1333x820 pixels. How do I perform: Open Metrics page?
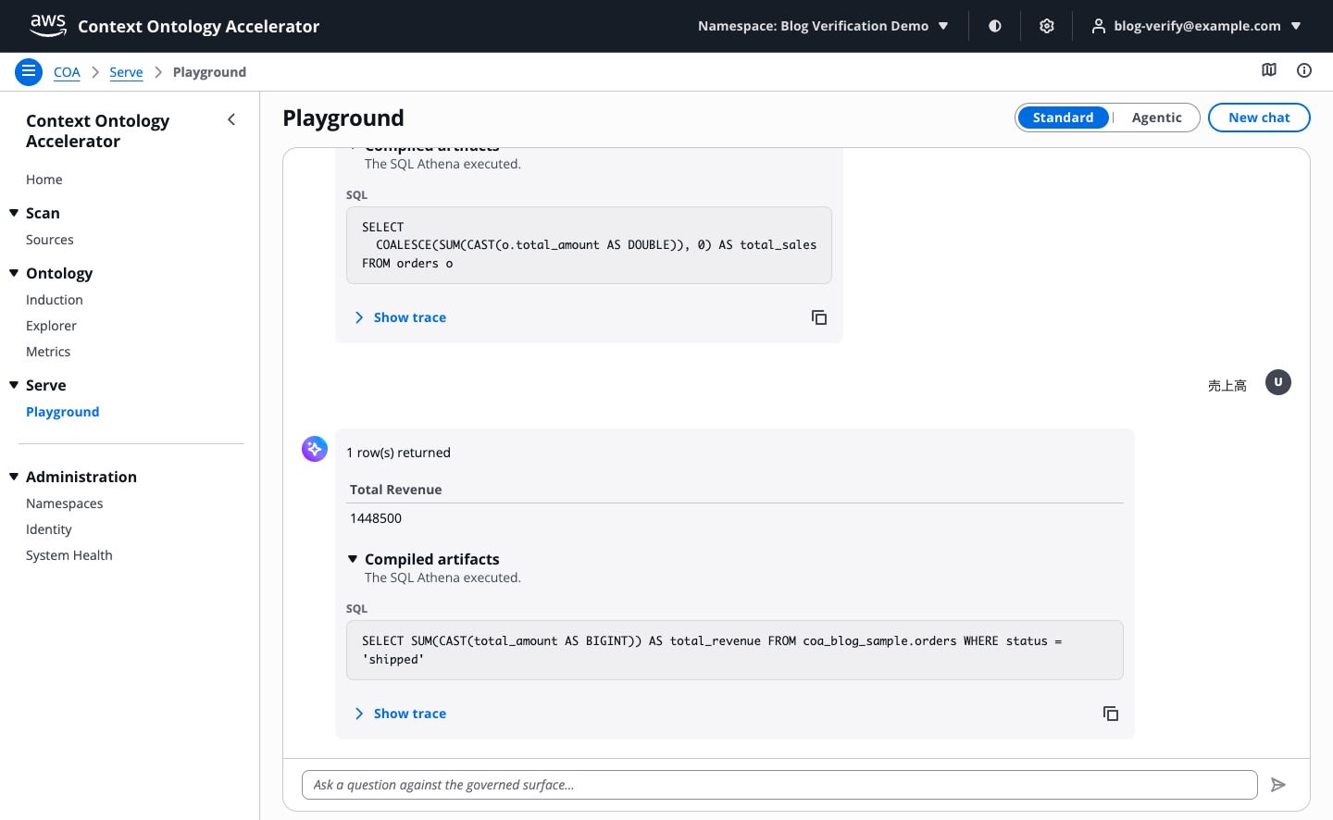pyautogui.click(x=48, y=352)
